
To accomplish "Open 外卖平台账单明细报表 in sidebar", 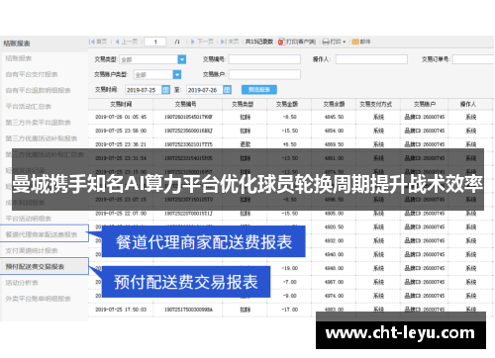I will point(38,299).
